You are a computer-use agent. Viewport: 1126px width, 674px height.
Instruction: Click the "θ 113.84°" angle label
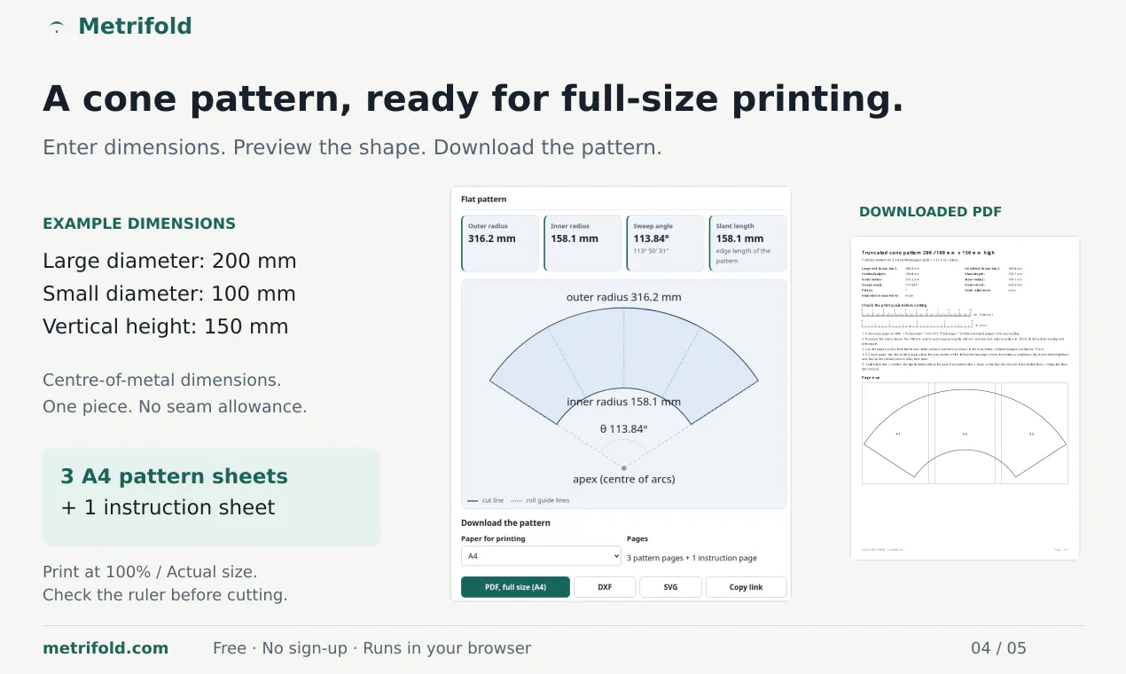tap(624, 428)
